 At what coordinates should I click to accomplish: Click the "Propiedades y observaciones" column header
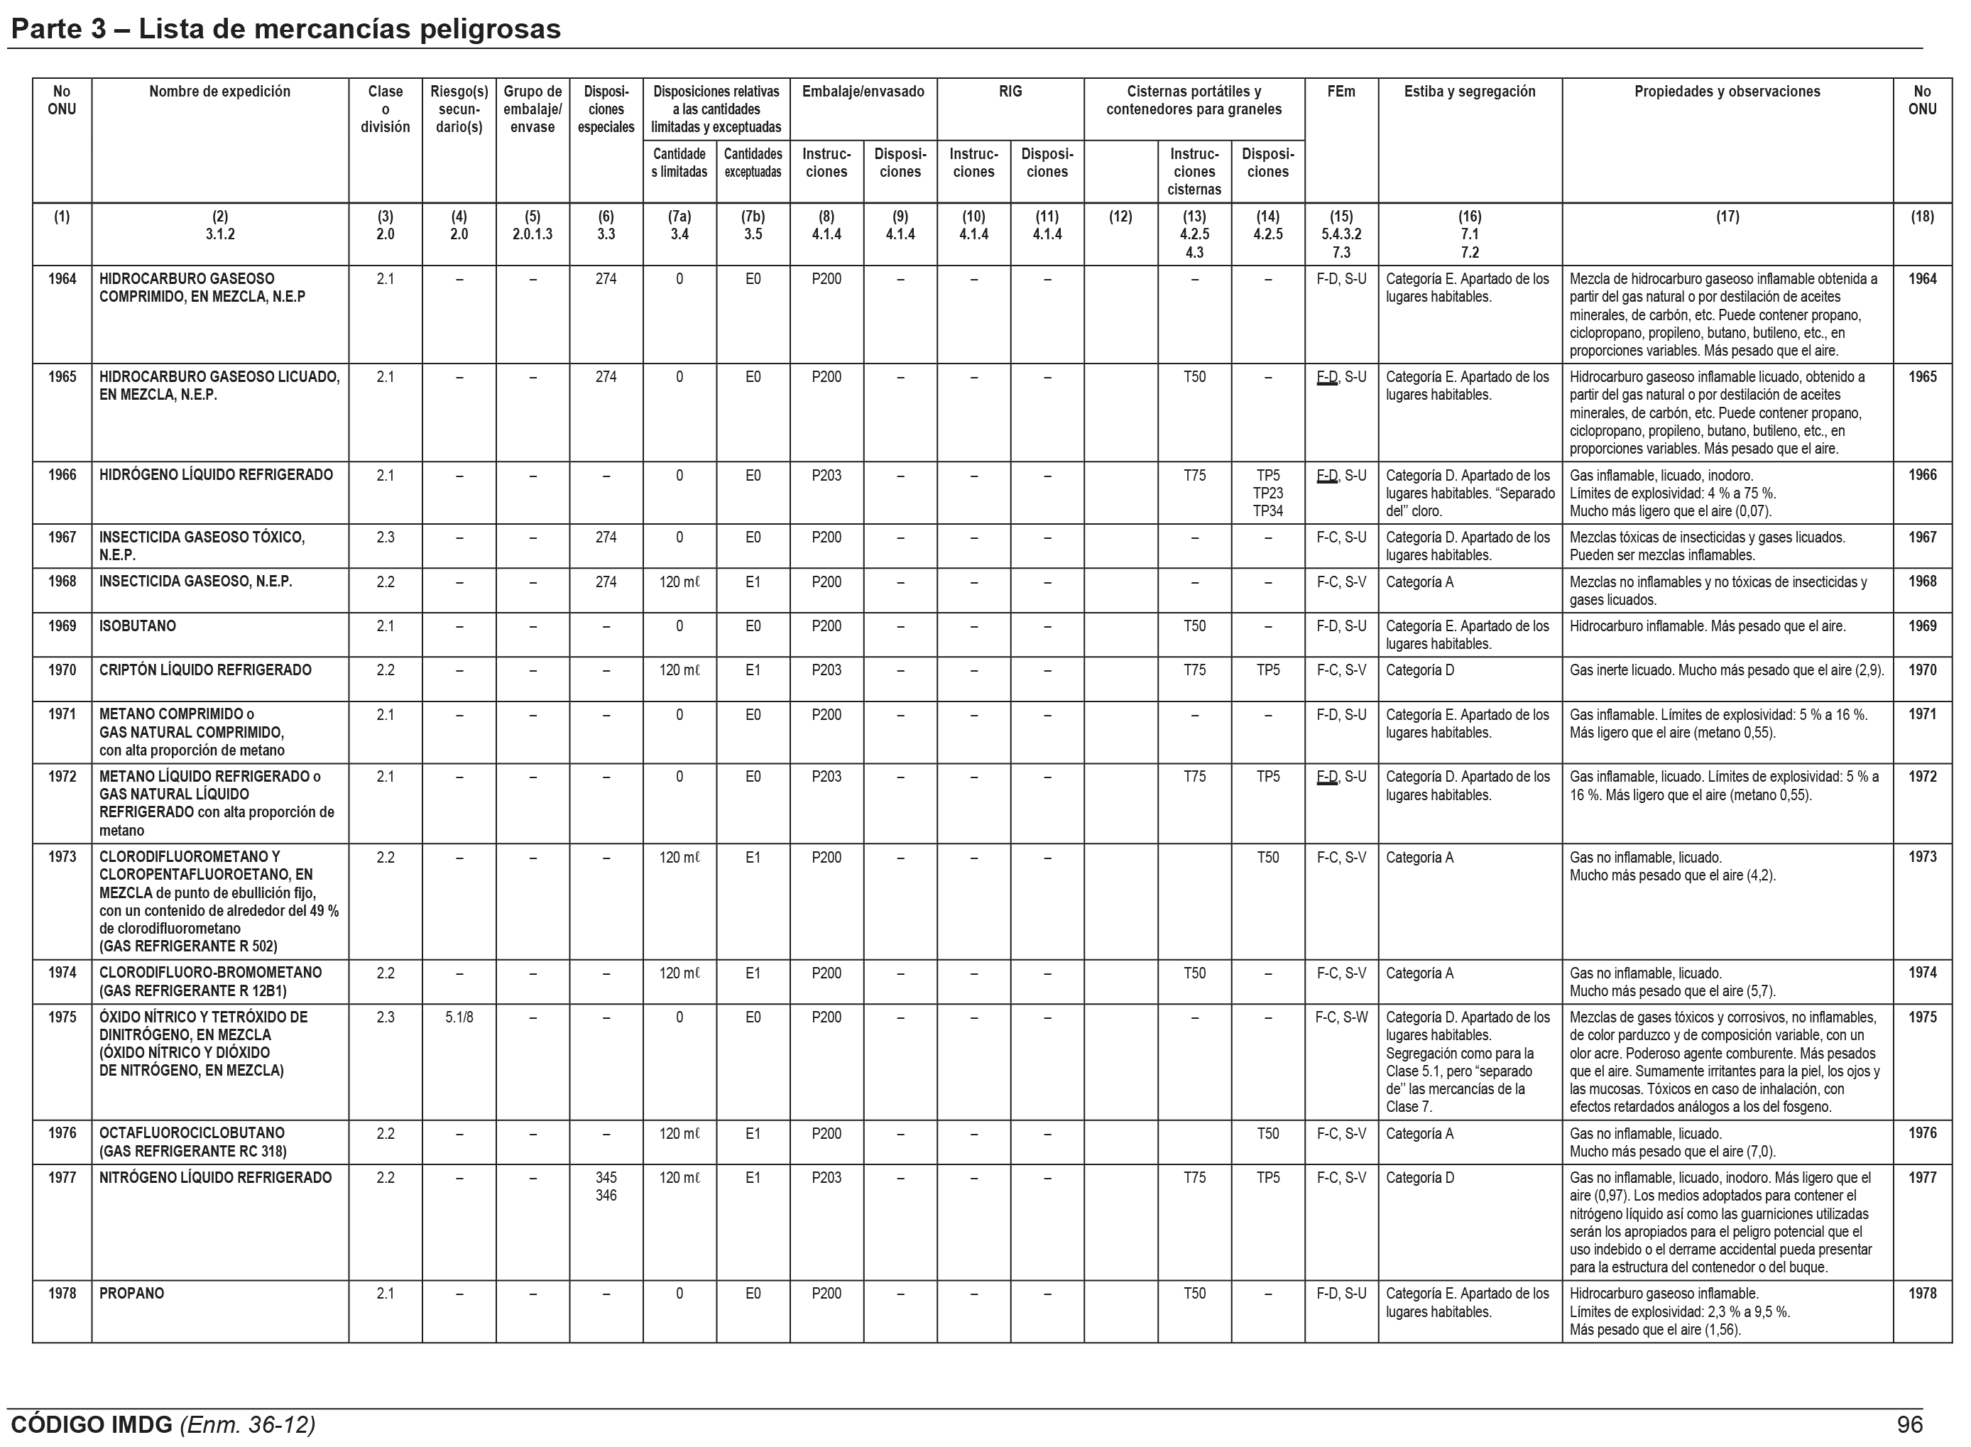coord(1727,91)
